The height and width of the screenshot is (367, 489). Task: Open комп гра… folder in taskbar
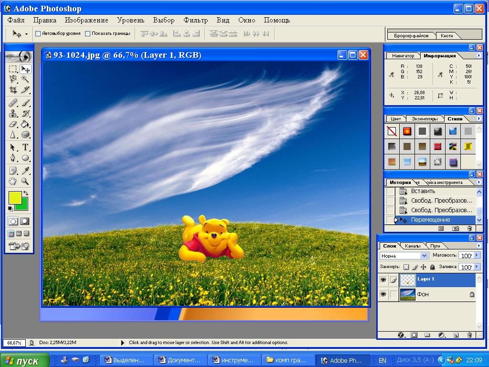tap(287, 360)
